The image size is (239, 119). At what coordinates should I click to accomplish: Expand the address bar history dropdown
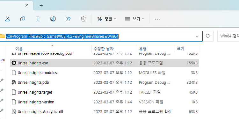click(197, 36)
